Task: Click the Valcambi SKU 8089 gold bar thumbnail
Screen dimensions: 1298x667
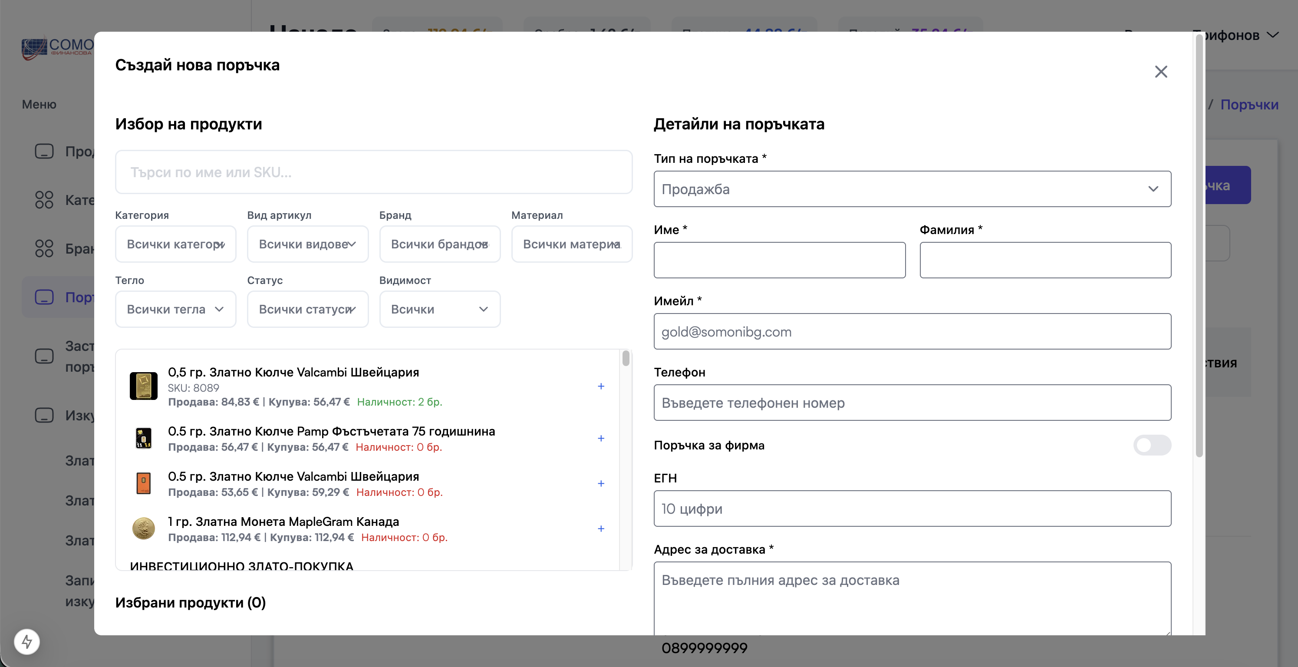Action: (x=144, y=386)
